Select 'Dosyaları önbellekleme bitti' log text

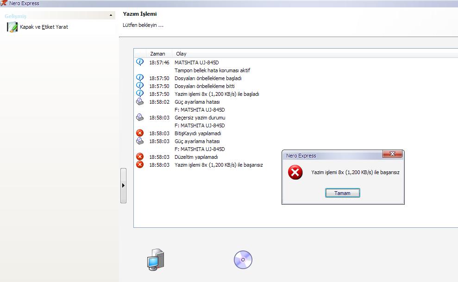click(x=205, y=86)
